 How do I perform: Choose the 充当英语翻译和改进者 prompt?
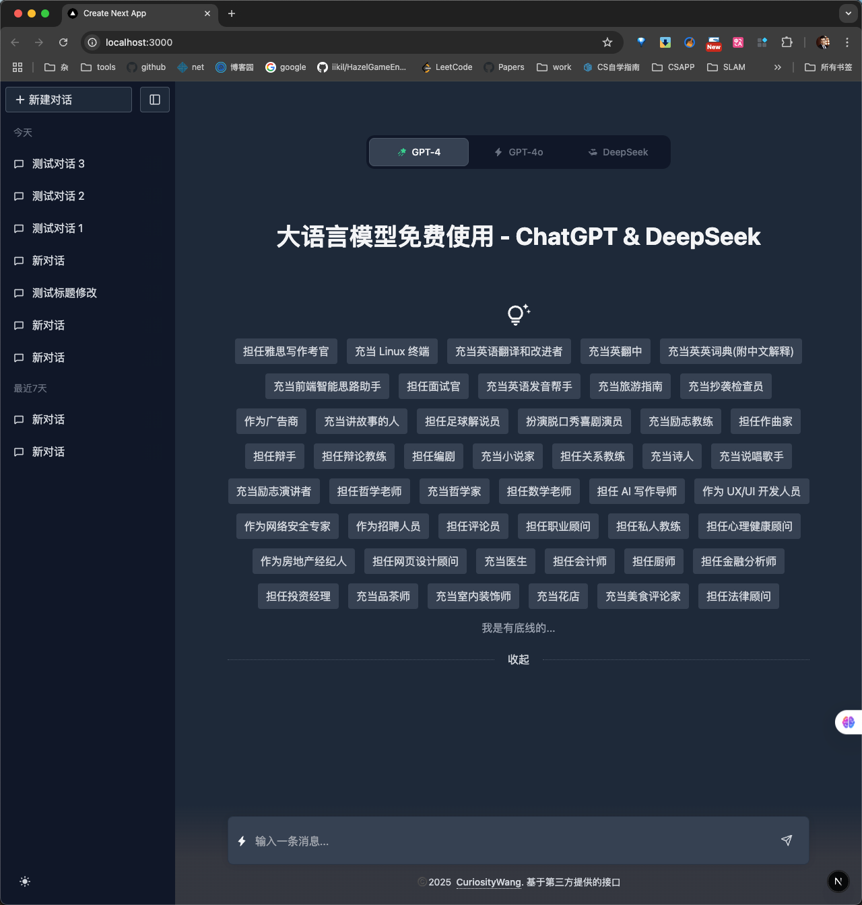click(509, 351)
